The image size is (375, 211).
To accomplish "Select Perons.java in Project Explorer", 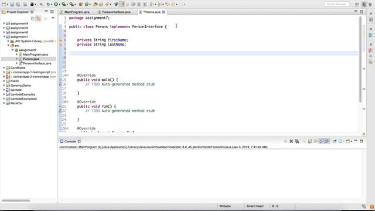I will (x=31, y=59).
